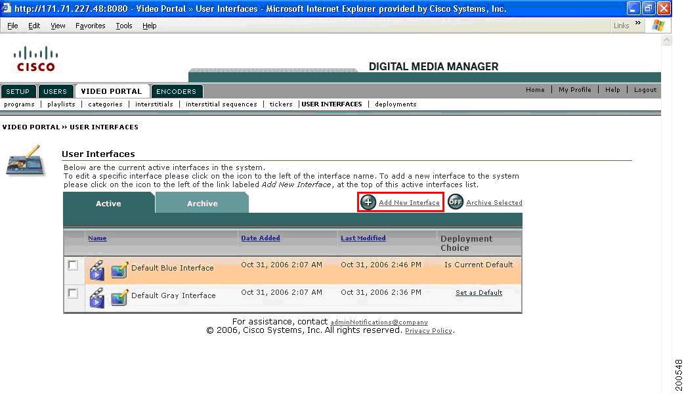
Task: Expand the Links toolbar chevron
Action: pos(638,23)
